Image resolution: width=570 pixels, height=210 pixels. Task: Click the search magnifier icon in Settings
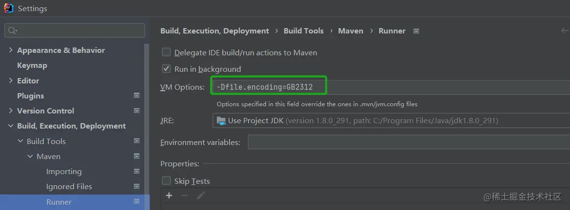click(13, 31)
